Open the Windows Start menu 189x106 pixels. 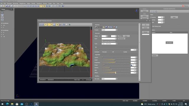click(2, 104)
